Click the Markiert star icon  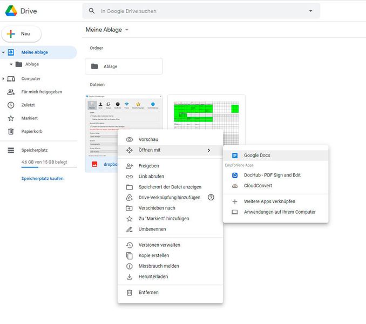point(11,118)
